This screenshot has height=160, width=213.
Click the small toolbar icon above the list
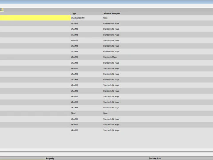point(1,10)
